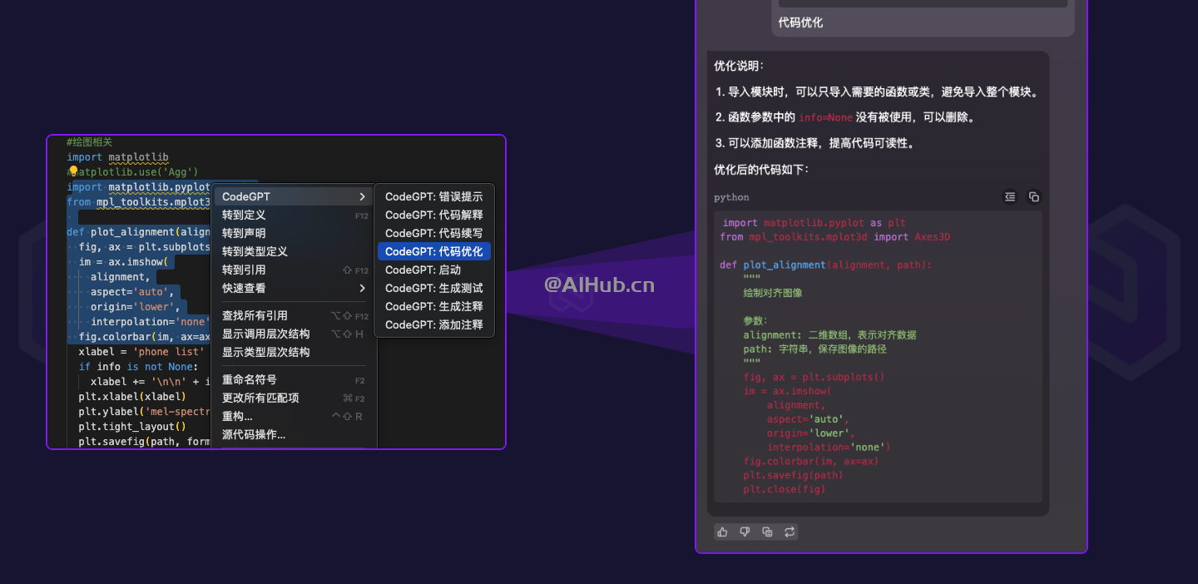The height and width of the screenshot is (584, 1198).
Task: Choose 转到类型定义 in context menu
Action: (x=295, y=251)
